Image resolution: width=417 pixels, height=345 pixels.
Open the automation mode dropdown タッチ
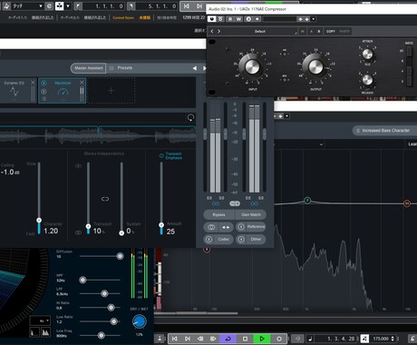pyautogui.click(x=26, y=6)
